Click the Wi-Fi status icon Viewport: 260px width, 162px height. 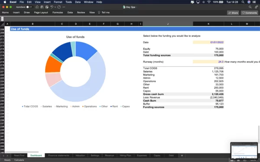pyautogui.click(x=209, y=2)
